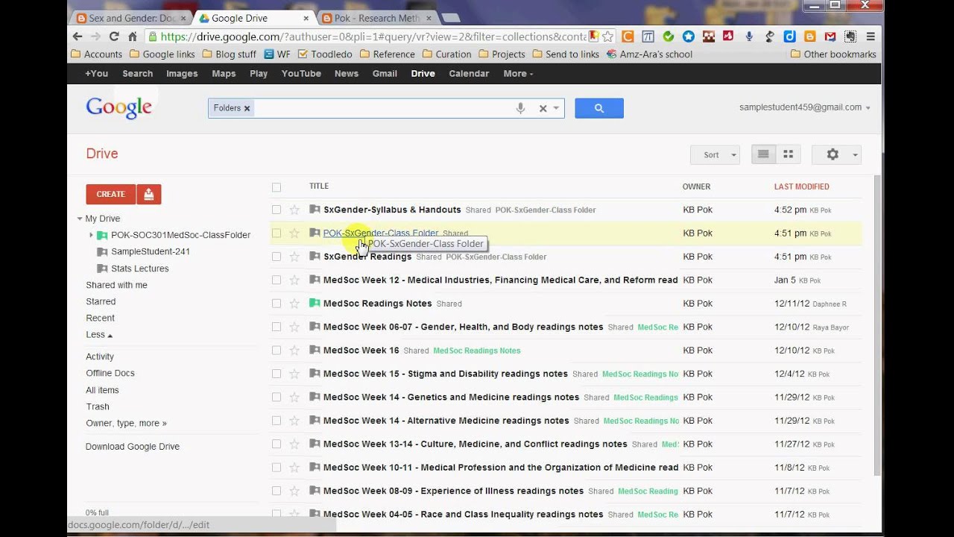Open the POK-SxGender-Class Folder link

point(381,233)
